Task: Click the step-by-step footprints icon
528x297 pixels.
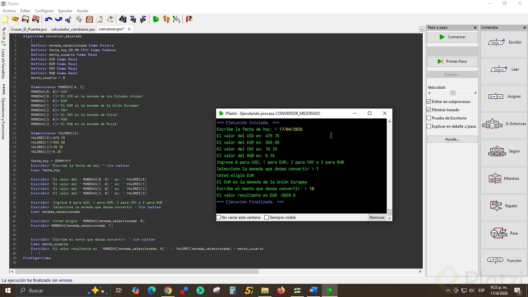Action: click(166, 19)
